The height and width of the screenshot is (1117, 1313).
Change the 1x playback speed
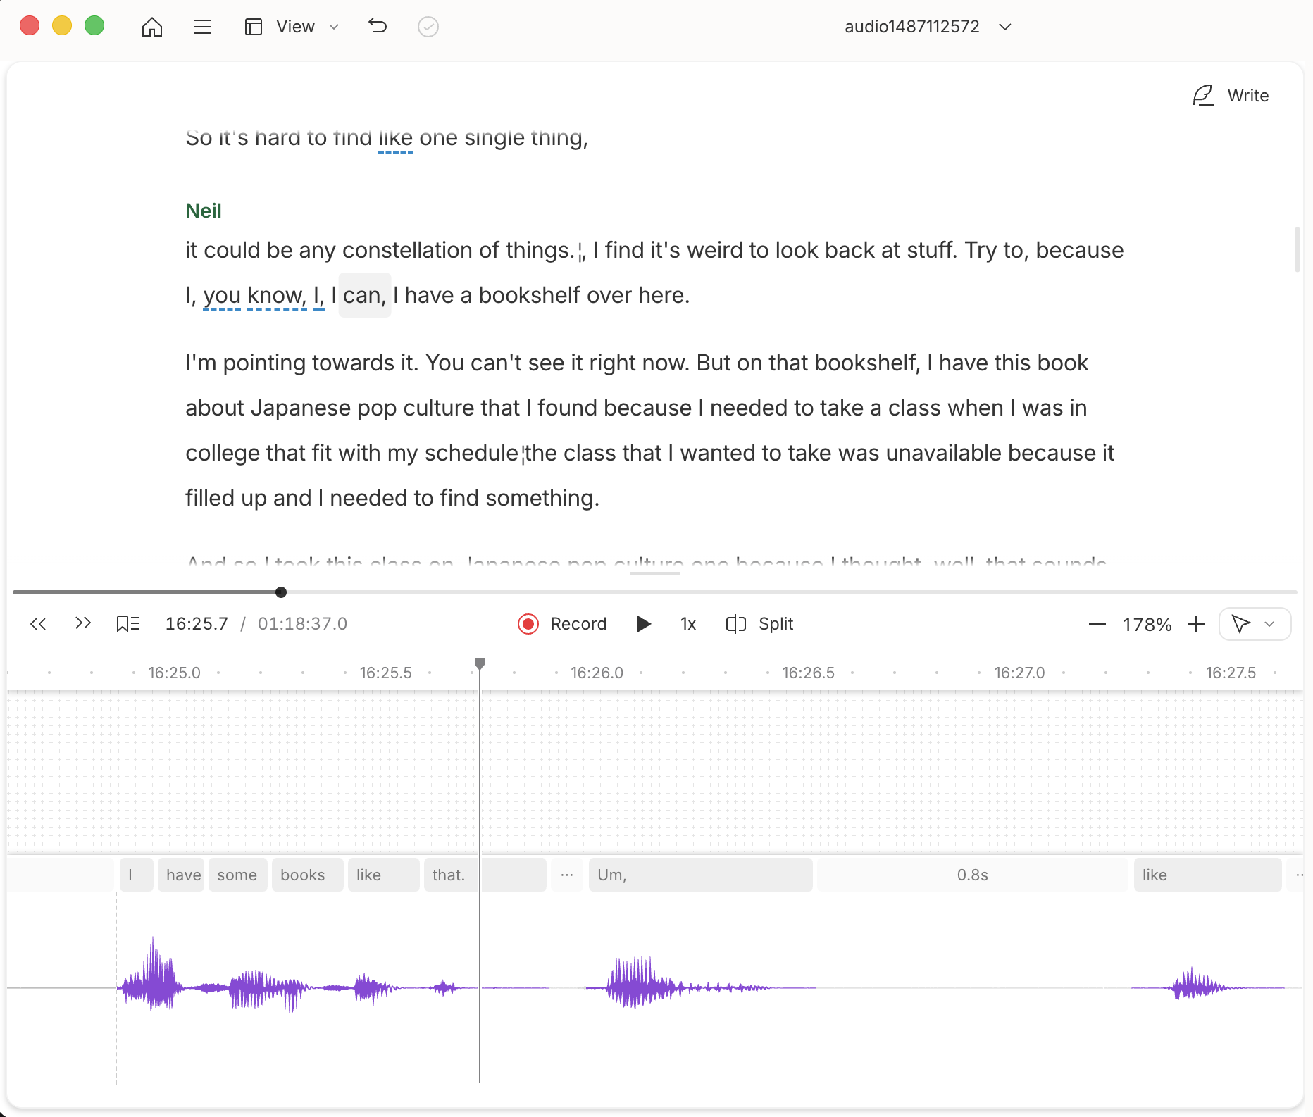[688, 624]
